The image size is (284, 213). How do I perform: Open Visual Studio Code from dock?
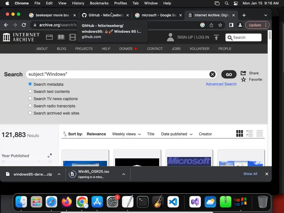[x=173, y=202]
